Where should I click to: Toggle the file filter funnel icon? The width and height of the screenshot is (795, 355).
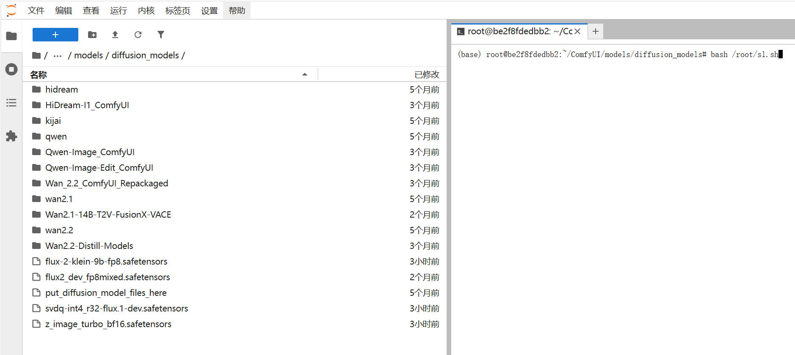[x=161, y=35]
